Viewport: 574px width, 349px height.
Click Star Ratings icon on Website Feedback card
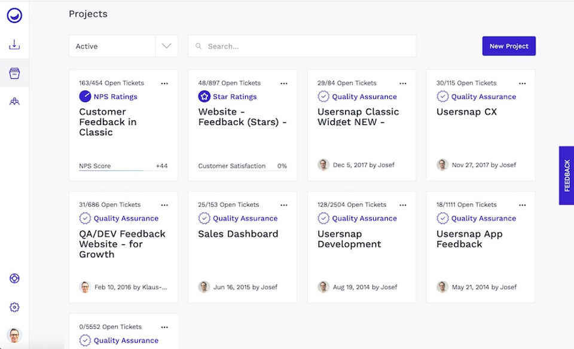coord(204,96)
